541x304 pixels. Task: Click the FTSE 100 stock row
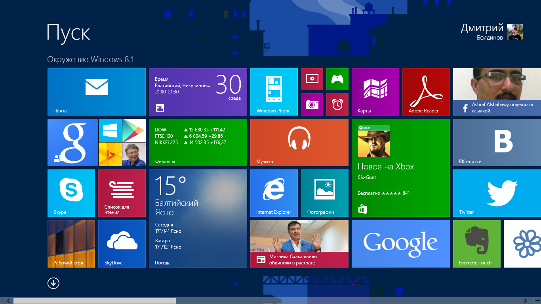[x=189, y=136]
